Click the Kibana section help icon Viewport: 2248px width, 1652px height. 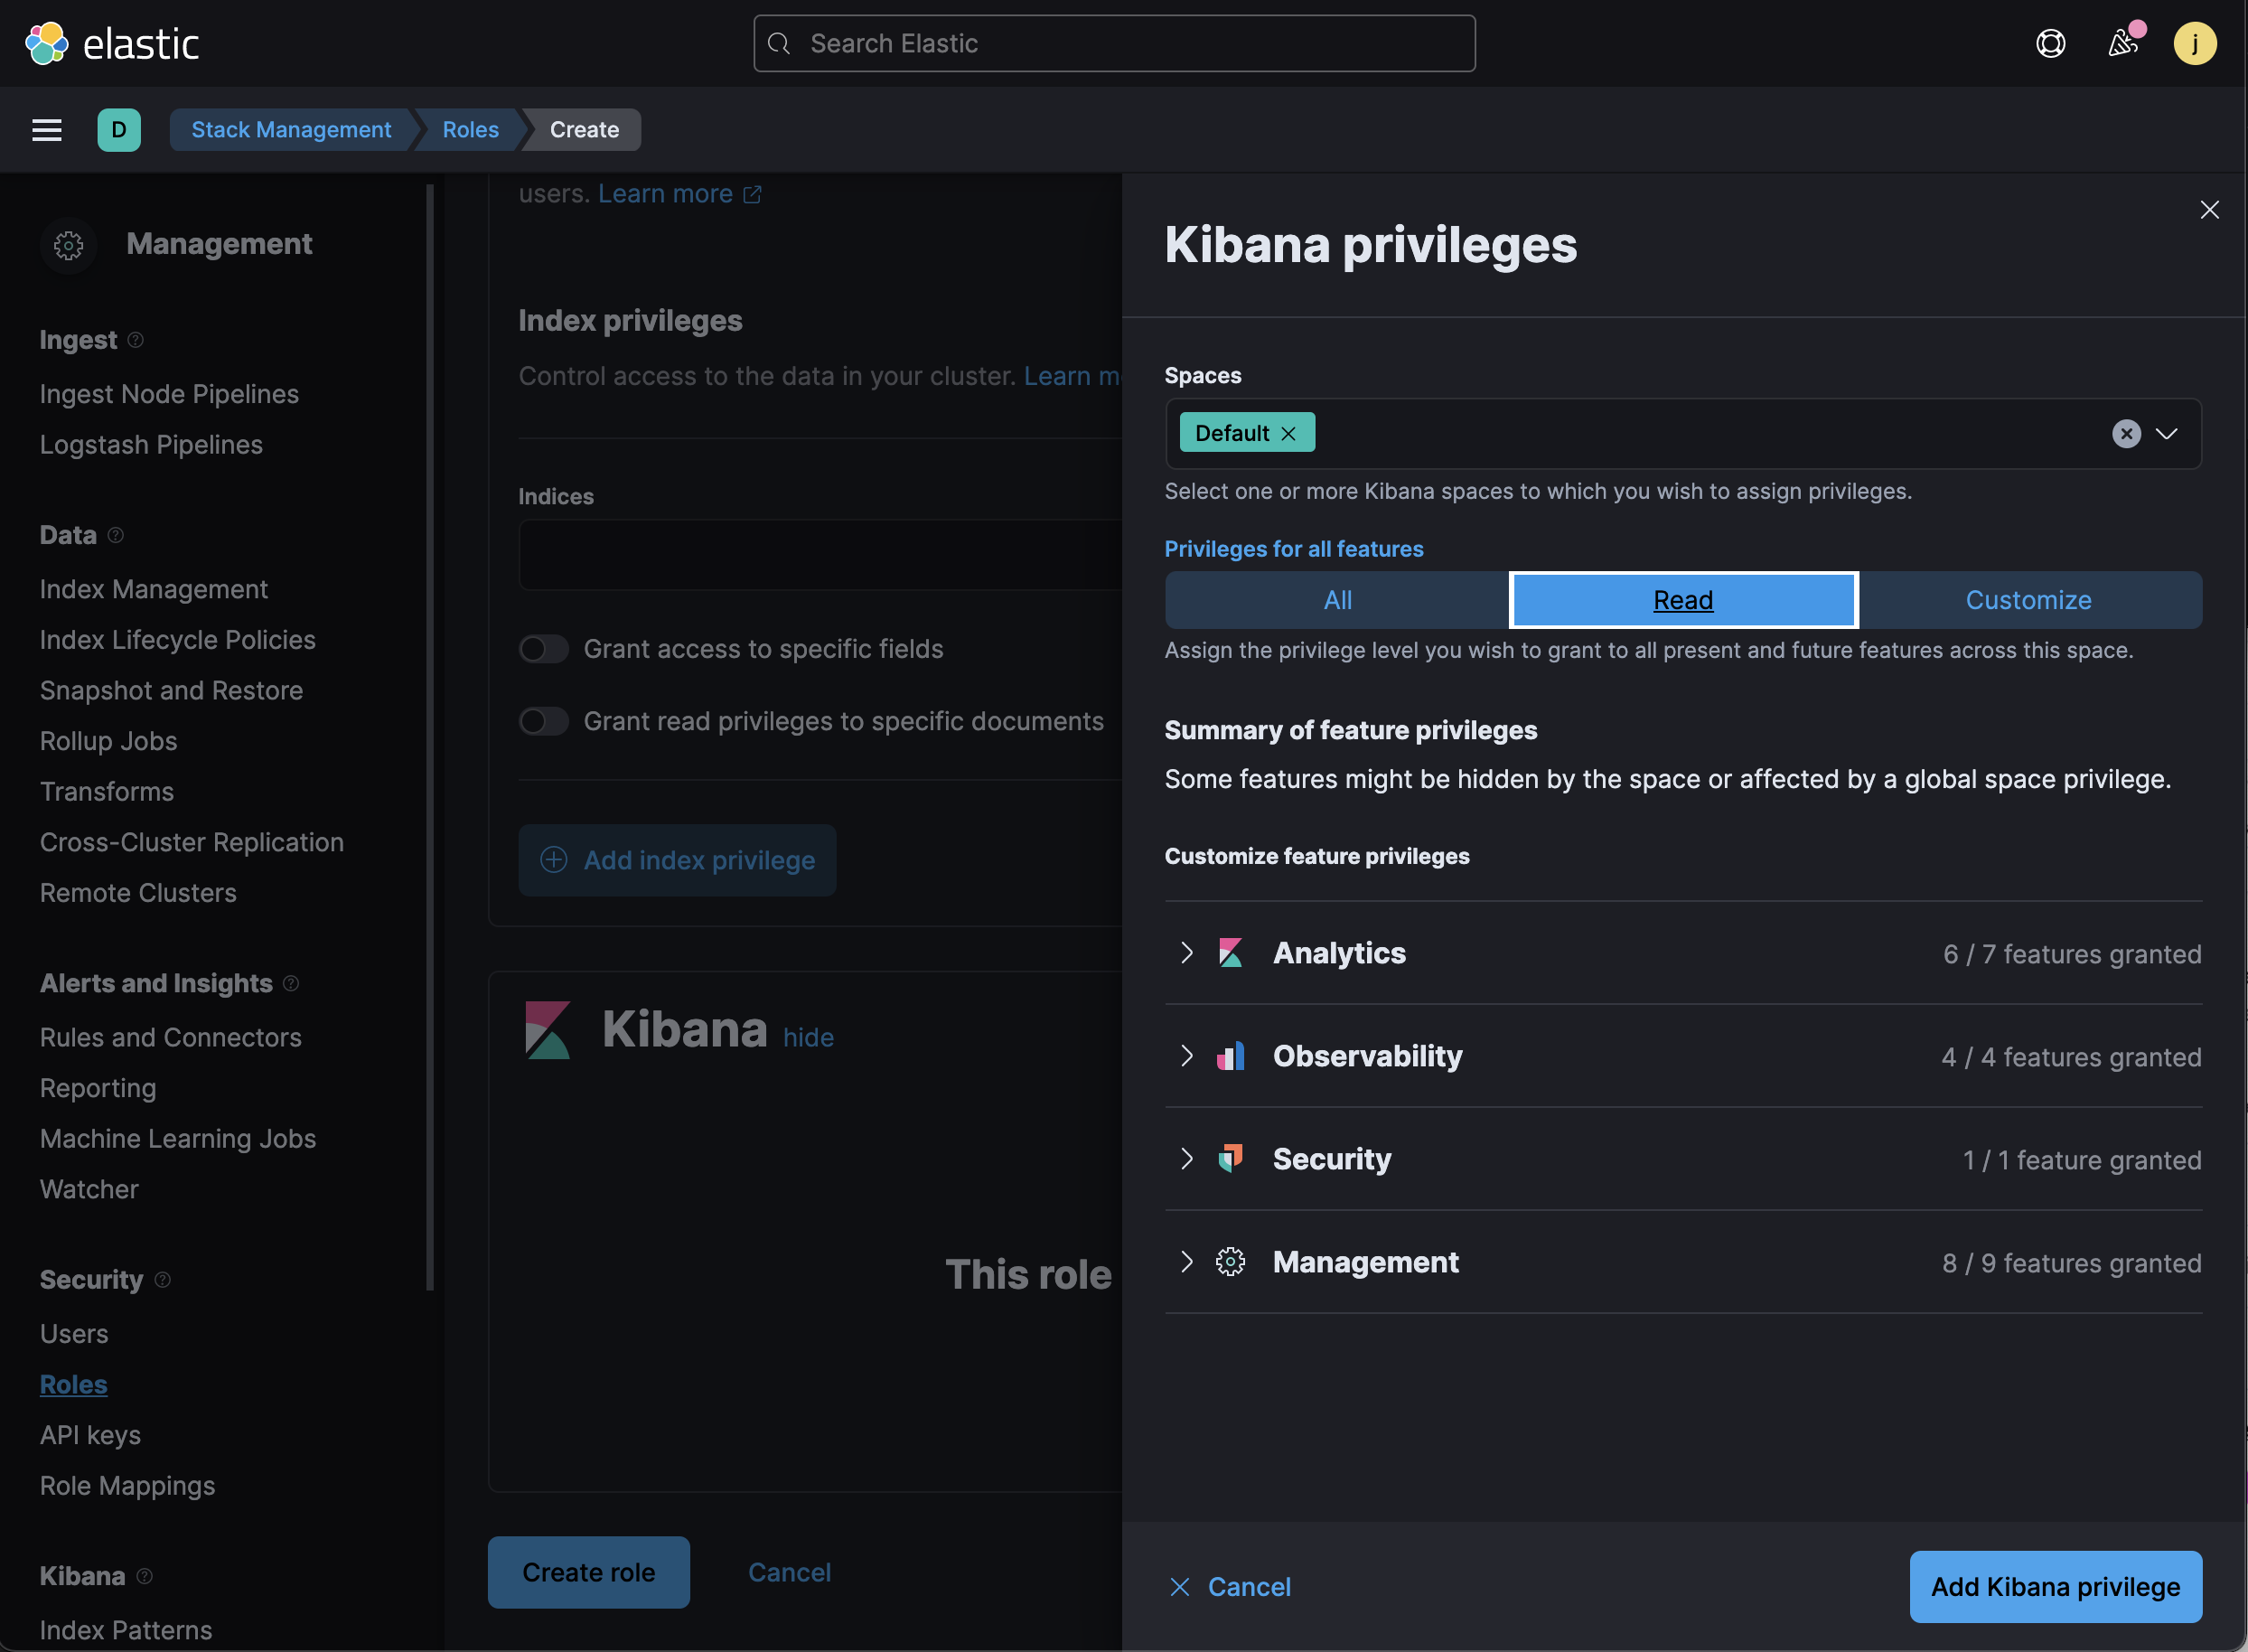145,1576
